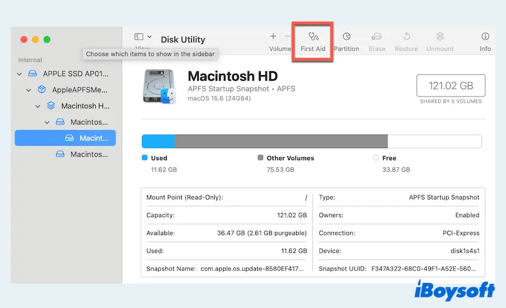Click the Macintosh HD disk image
This screenshot has height=308, width=506.
point(159,86)
